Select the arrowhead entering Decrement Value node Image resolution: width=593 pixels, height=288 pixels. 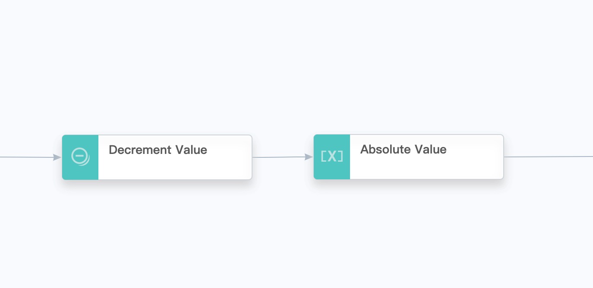tap(57, 157)
